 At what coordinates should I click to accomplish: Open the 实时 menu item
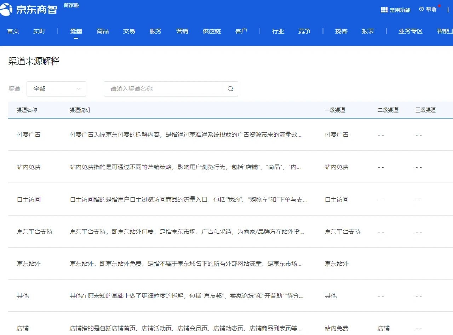(x=39, y=31)
